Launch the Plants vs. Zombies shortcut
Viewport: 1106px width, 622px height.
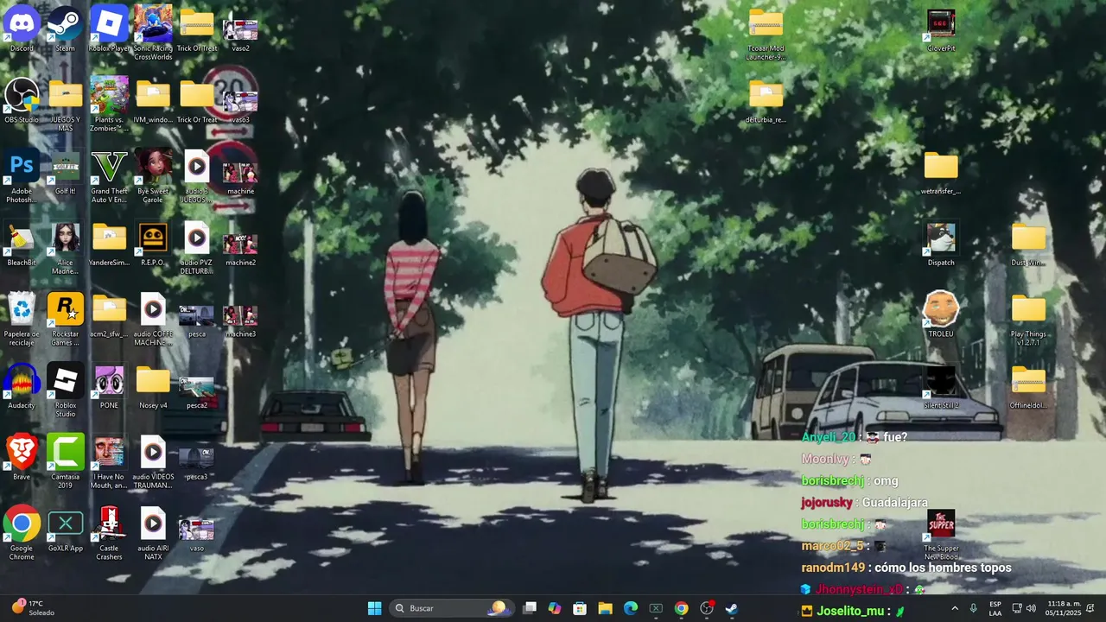pyautogui.click(x=109, y=104)
